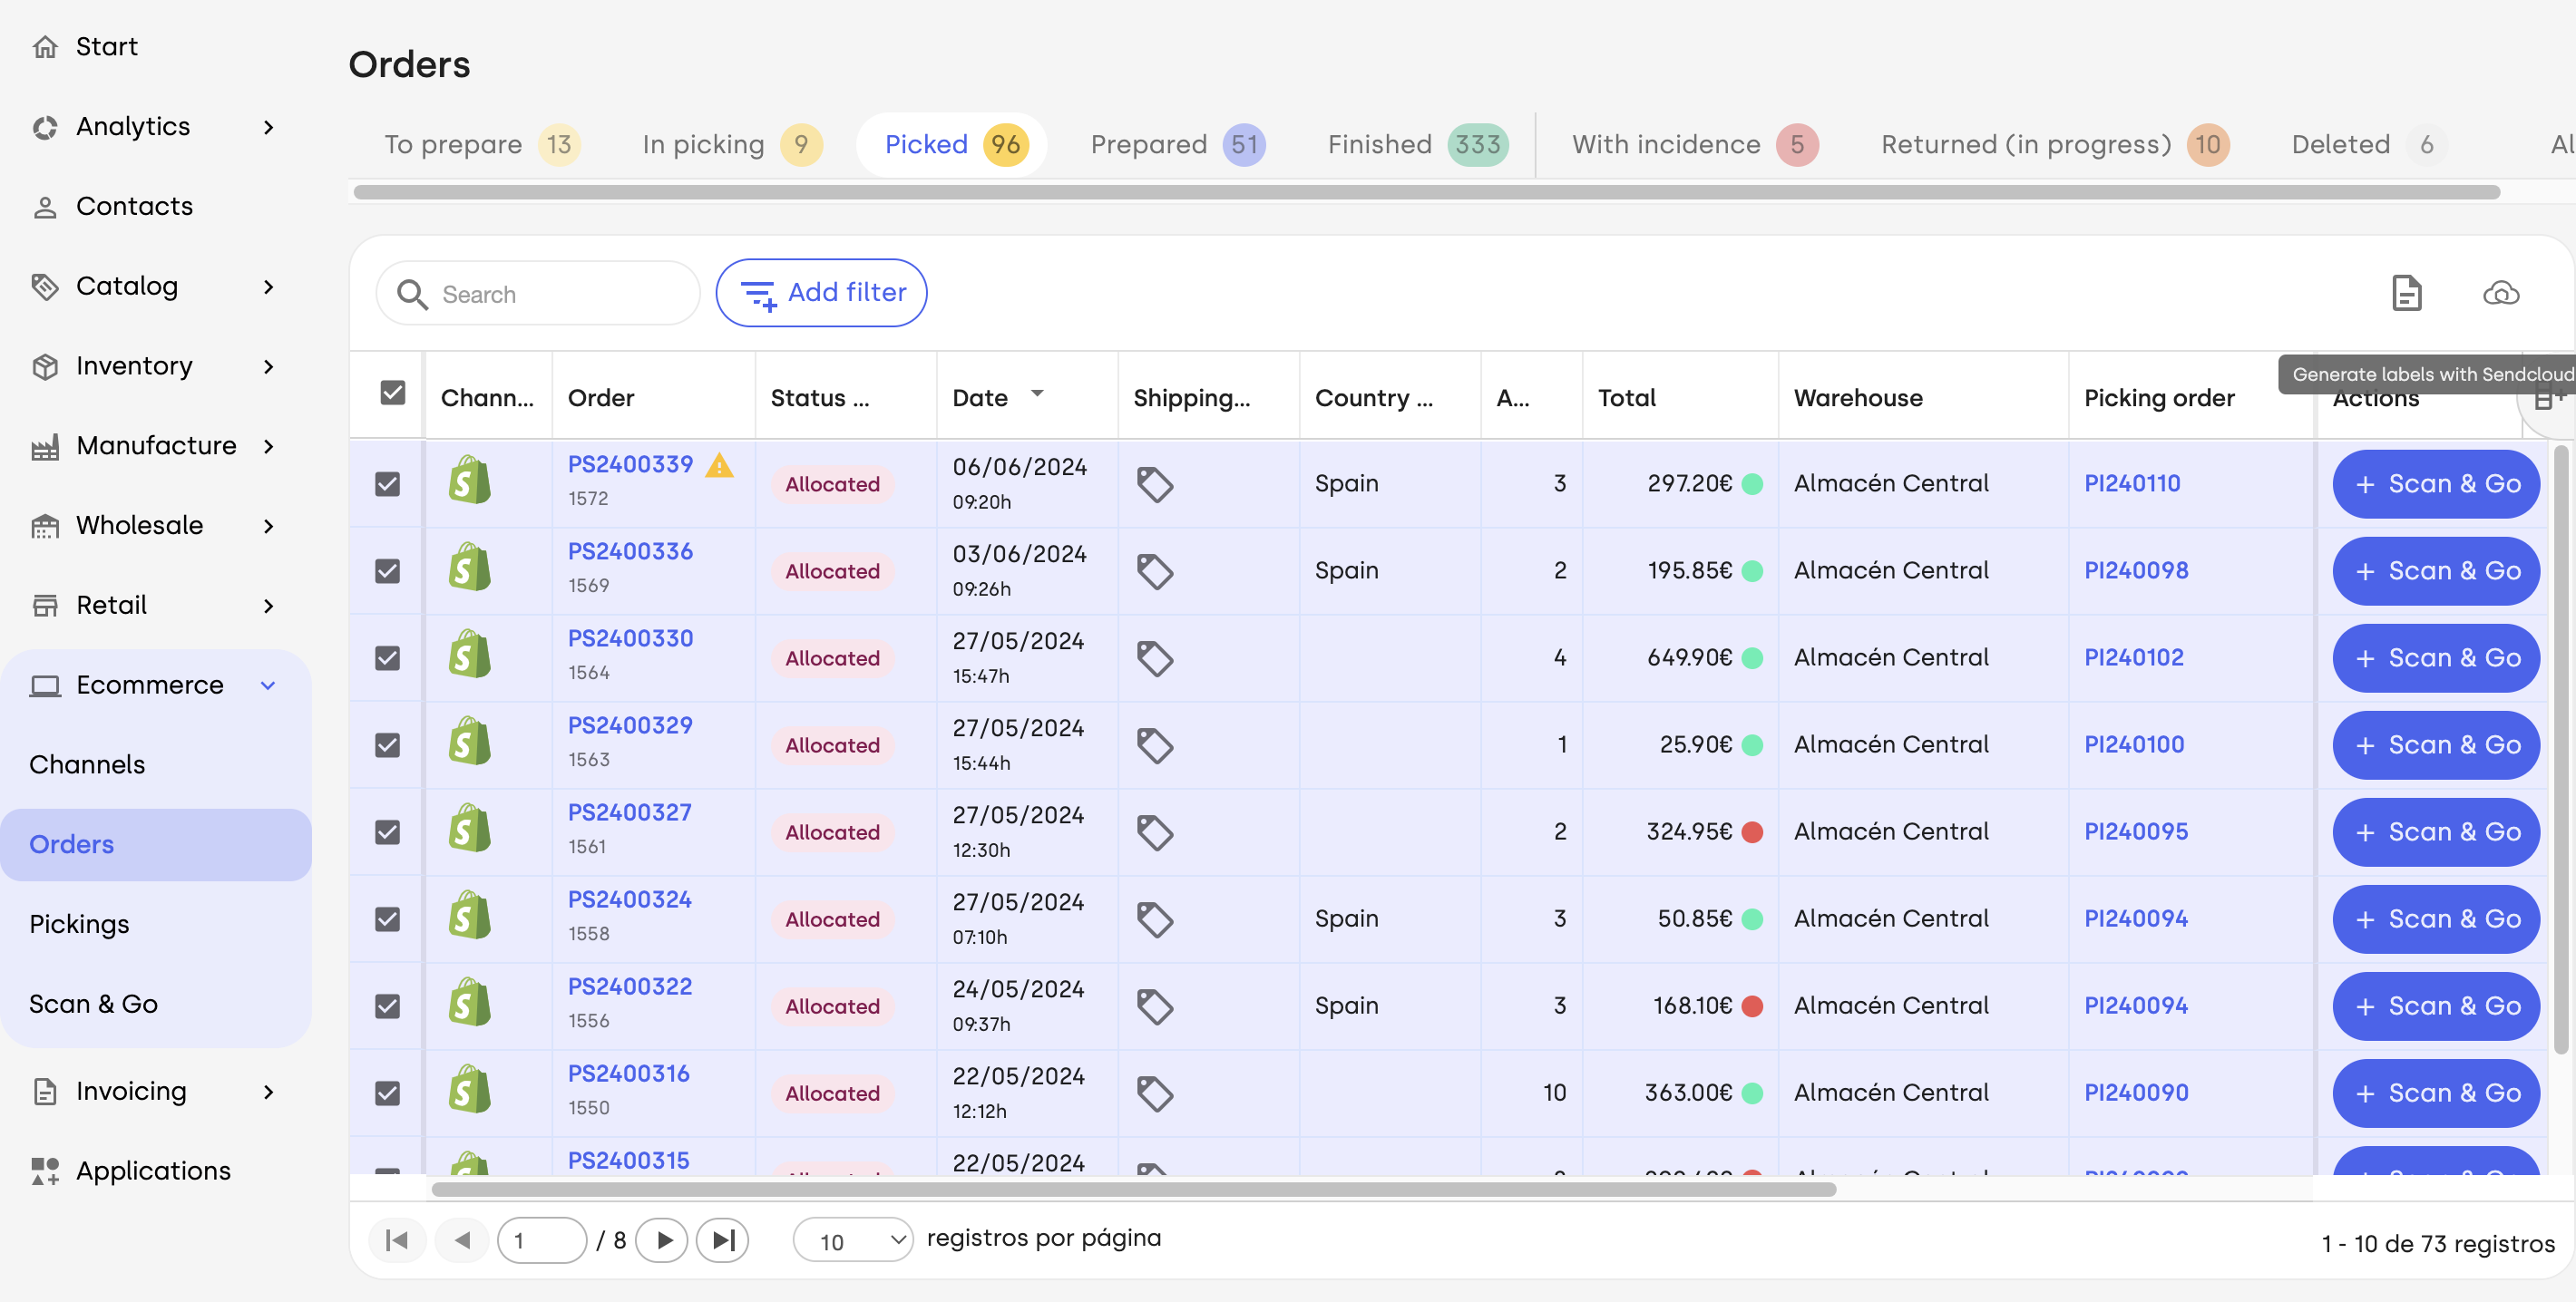Click the search magnifier icon
The image size is (2576, 1302).
[412, 294]
